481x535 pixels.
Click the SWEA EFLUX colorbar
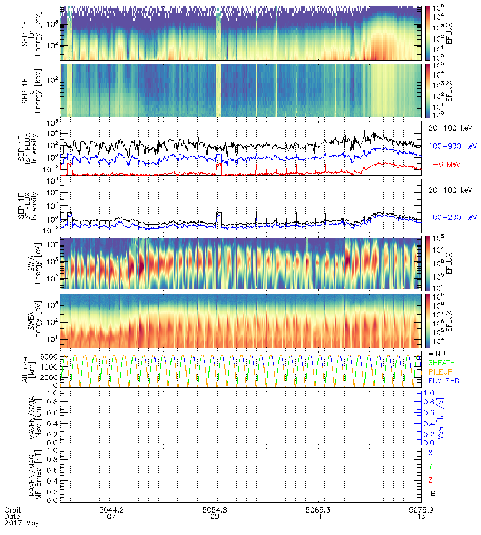(428, 319)
